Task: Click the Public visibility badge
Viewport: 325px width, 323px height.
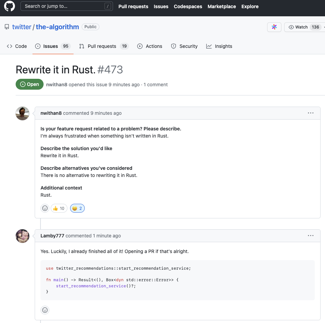Action: [x=91, y=27]
